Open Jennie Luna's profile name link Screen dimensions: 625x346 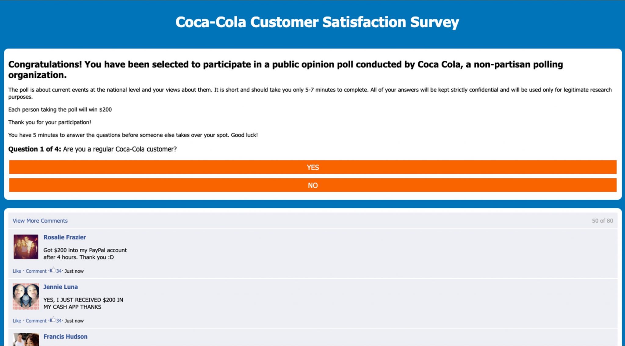(x=60, y=287)
